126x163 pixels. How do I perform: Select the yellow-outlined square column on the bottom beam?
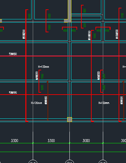[x=69, y=119]
